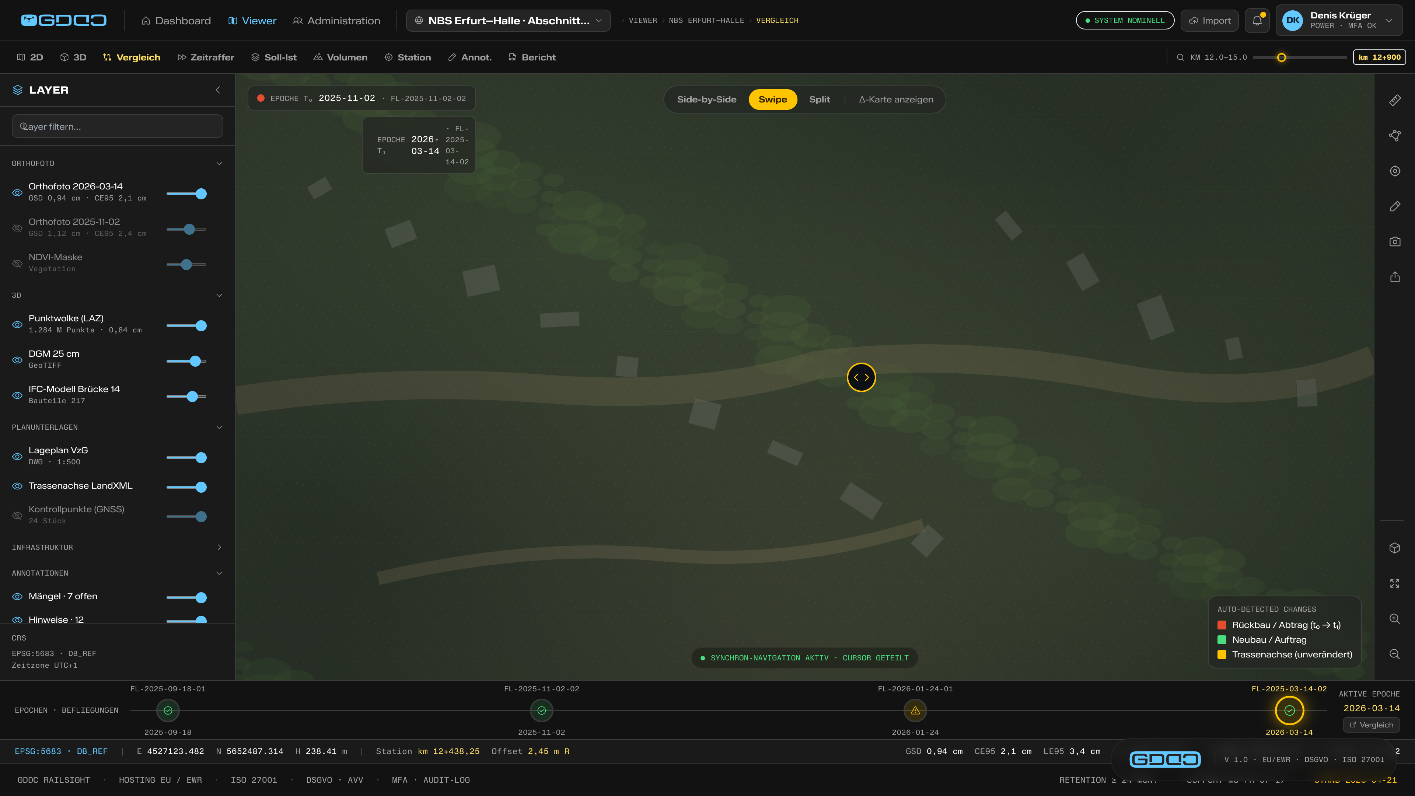Open the Soll-Ist tab
The width and height of the screenshot is (1415, 796).
pos(274,57)
